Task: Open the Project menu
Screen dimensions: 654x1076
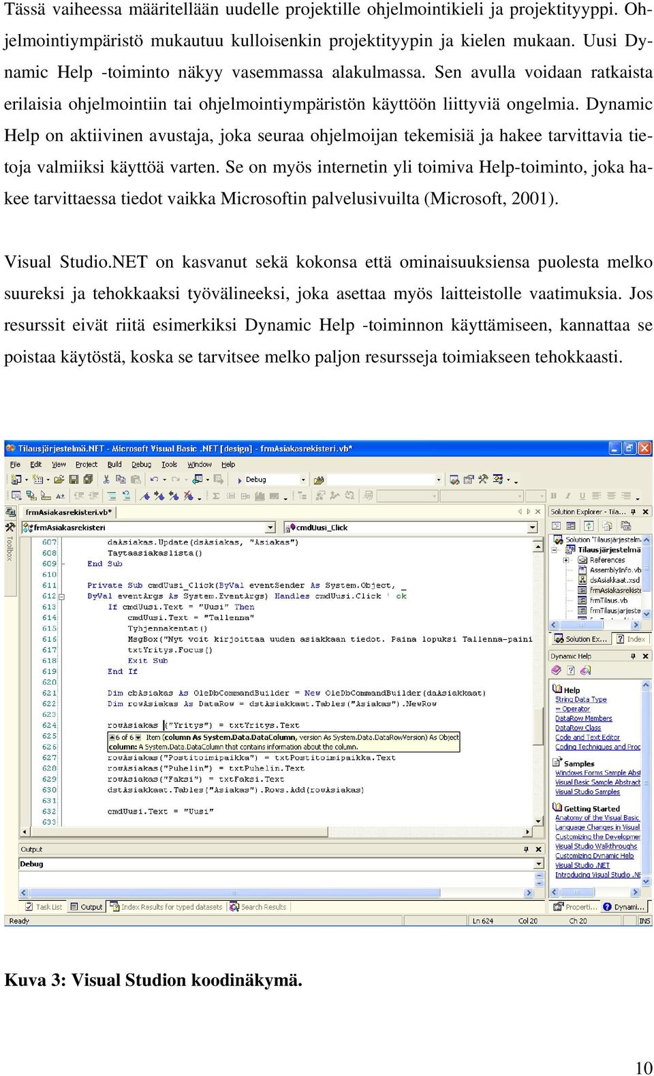Action: (87, 465)
